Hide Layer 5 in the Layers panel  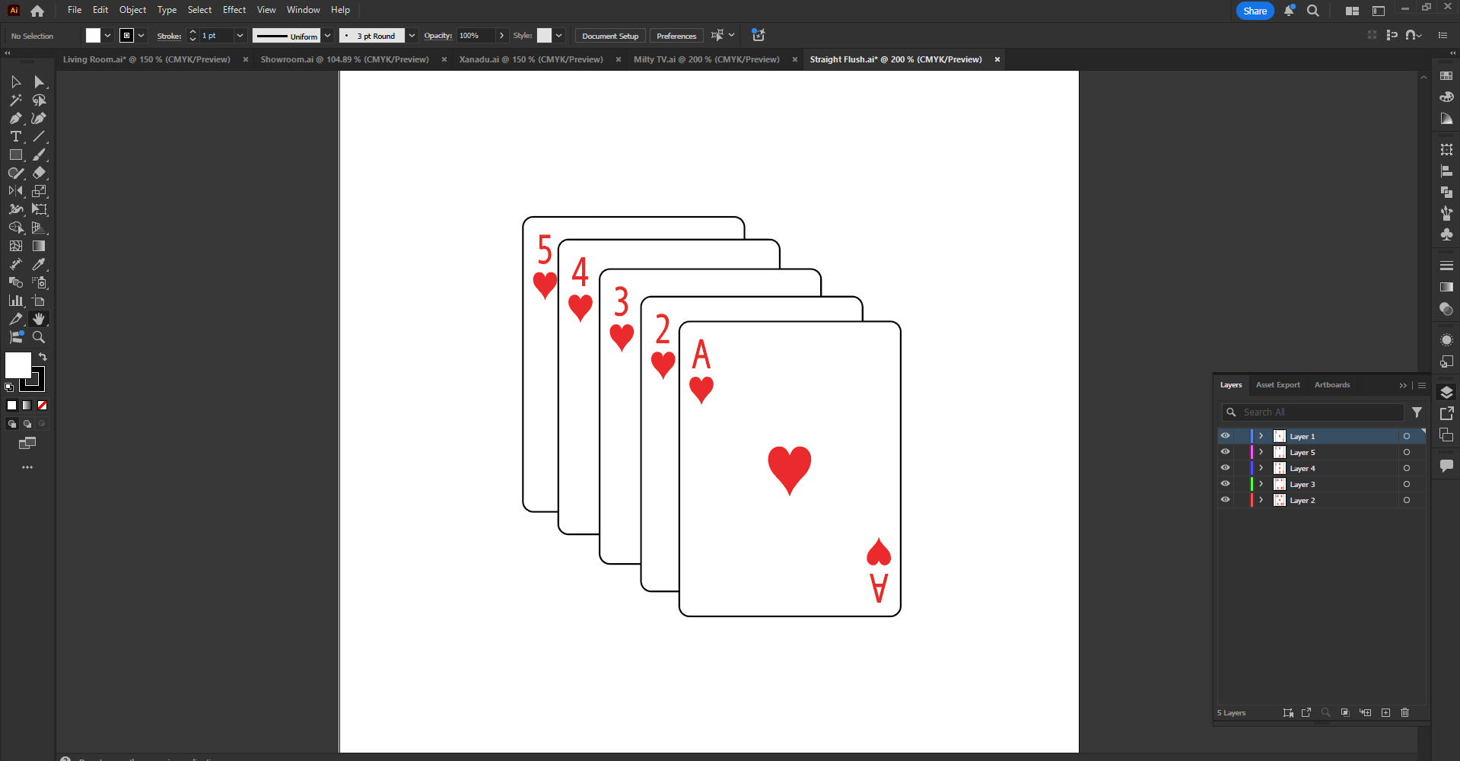pos(1225,451)
